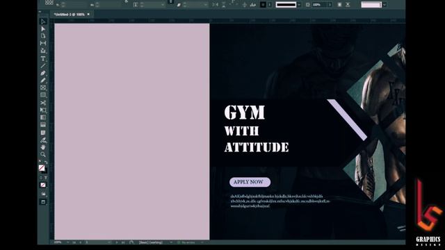Select the Page tool
This screenshot has width=445, height=250.
tap(43, 36)
